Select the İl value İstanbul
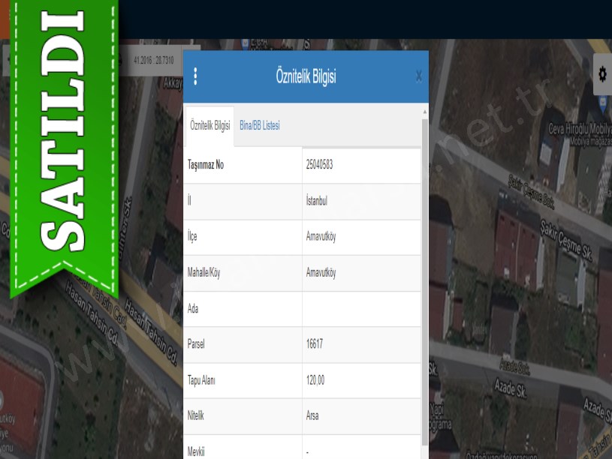Image resolution: width=612 pixels, height=459 pixels. coord(316,201)
